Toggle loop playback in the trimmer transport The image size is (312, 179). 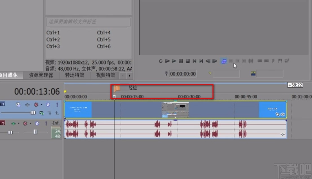point(161,61)
